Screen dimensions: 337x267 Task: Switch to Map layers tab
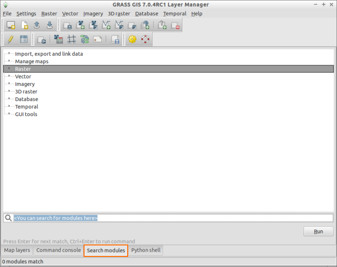17,250
